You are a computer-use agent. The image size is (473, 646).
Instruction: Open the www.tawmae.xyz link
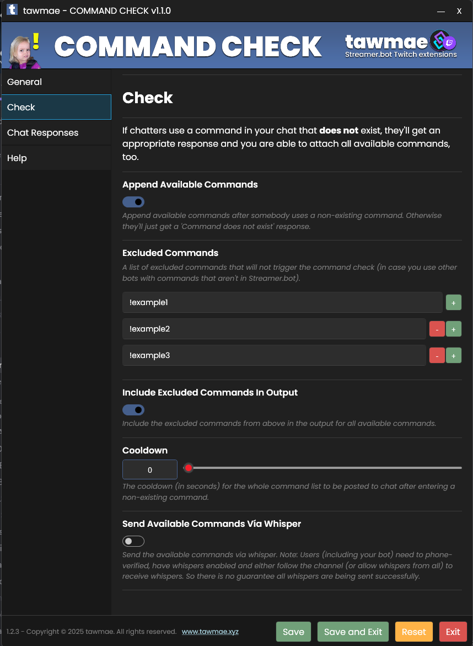coord(210,632)
